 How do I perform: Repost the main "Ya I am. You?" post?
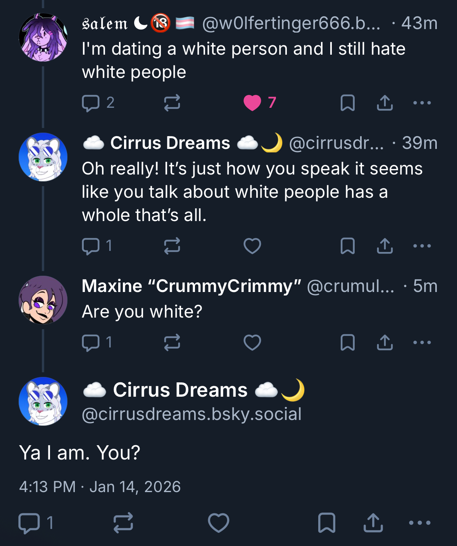point(123,523)
